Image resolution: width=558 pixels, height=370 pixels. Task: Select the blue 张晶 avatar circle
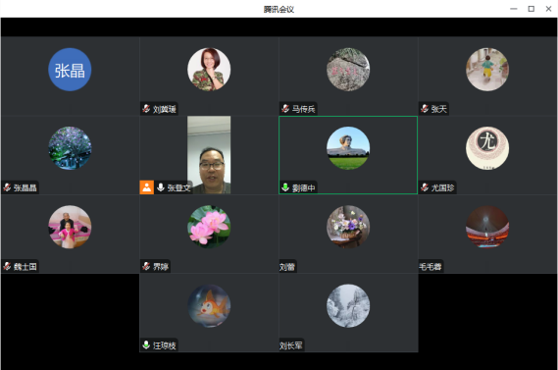pos(70,70)
